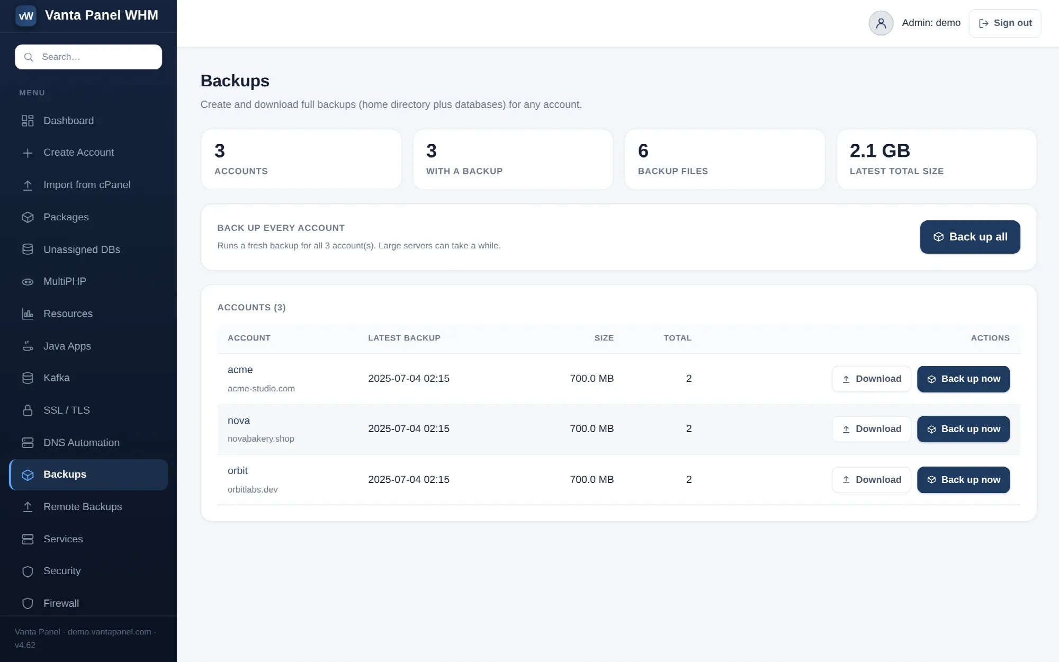Click the box icon next to Packages

(x=28, y=217)
